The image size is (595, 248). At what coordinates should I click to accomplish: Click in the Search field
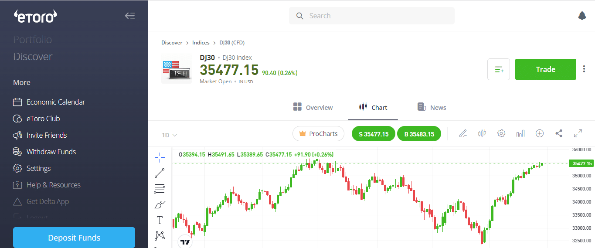click(371, 16)
